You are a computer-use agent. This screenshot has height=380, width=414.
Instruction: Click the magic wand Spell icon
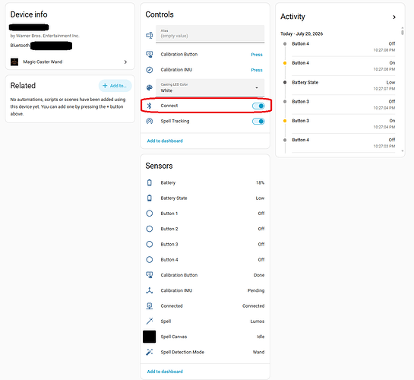(150, 321)
